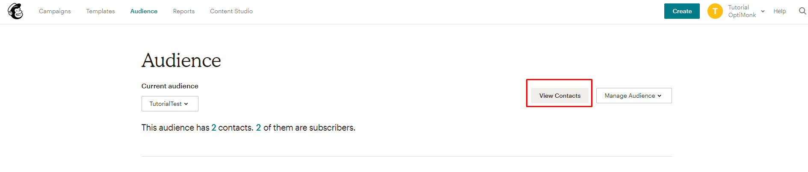Click the View Contacts button

point(560,96)
